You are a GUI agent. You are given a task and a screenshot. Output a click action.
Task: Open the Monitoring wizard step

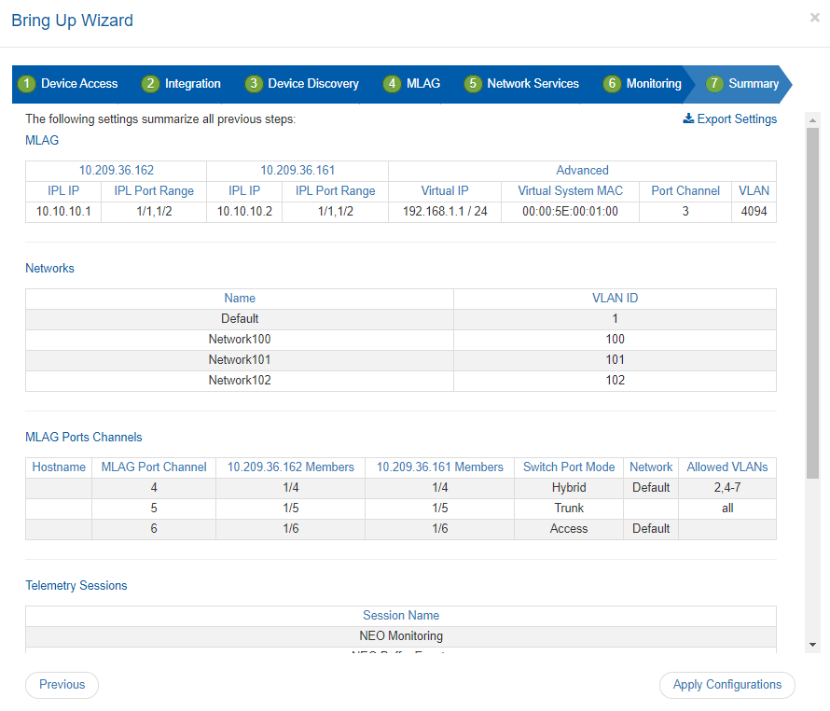(653, 84)
